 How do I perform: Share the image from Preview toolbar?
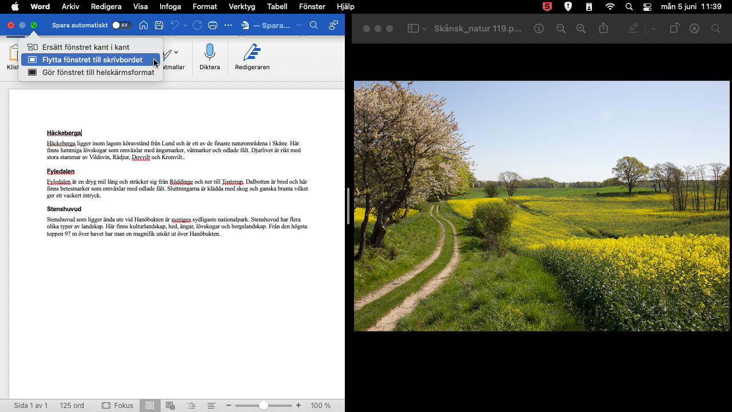(603, 29)
